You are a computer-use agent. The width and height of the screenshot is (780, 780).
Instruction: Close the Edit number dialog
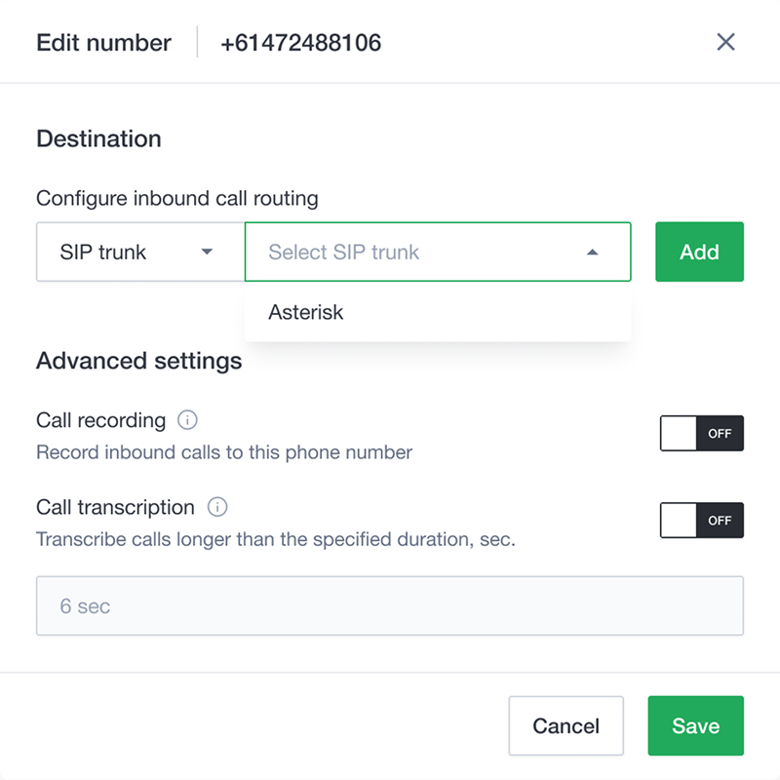tap(726, 42)
